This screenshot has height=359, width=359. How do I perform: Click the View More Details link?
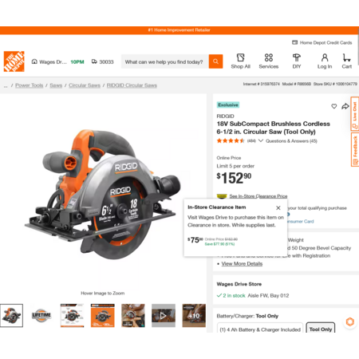click(242, 263)
